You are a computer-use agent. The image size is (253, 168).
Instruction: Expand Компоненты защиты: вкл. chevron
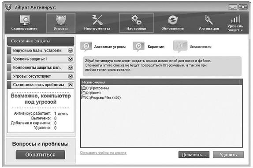point(71,67)
